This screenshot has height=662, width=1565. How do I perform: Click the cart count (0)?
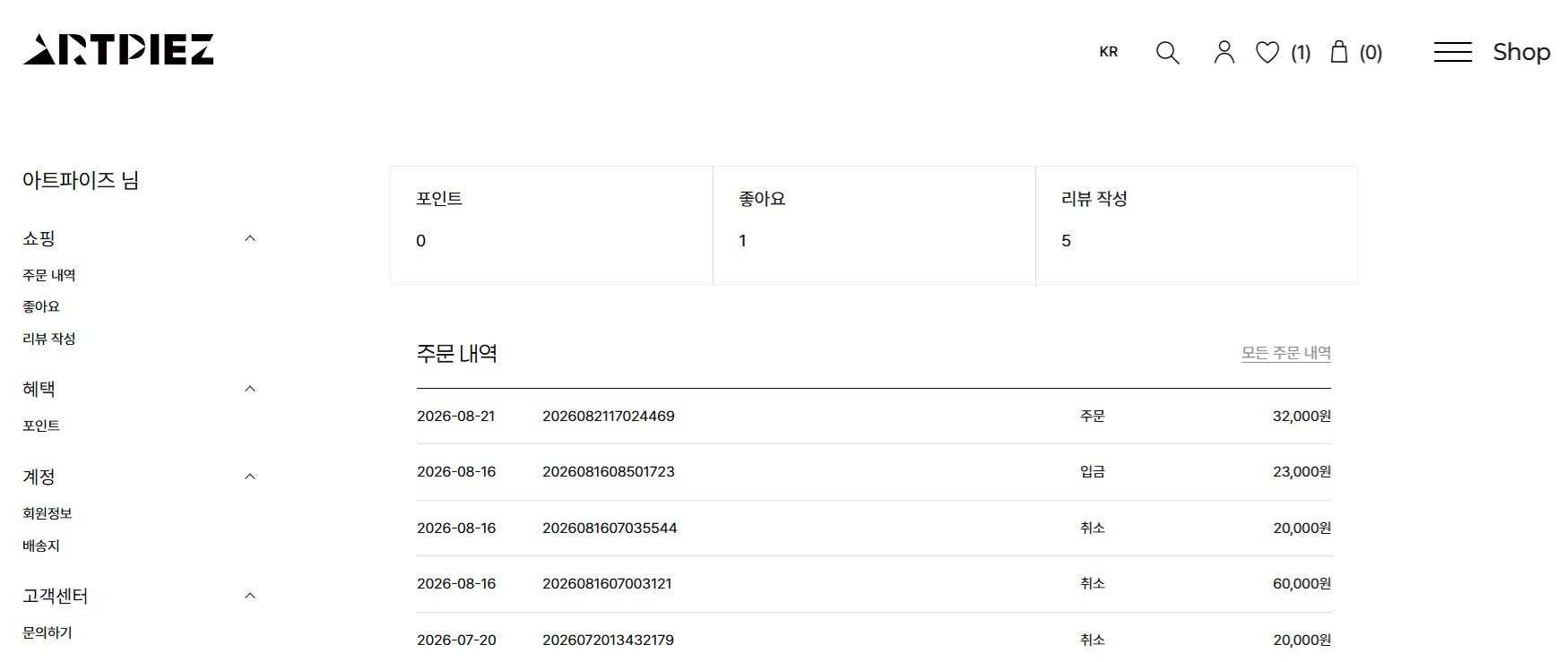click(1370, 53)
